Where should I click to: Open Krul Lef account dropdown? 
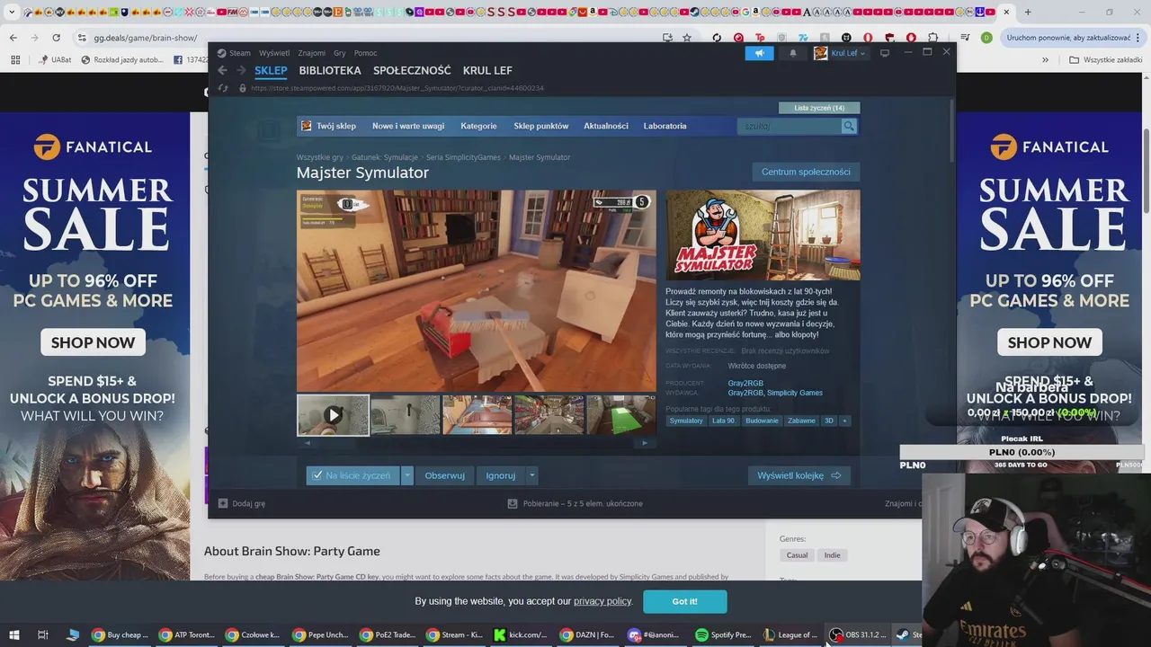coord(840,53)
